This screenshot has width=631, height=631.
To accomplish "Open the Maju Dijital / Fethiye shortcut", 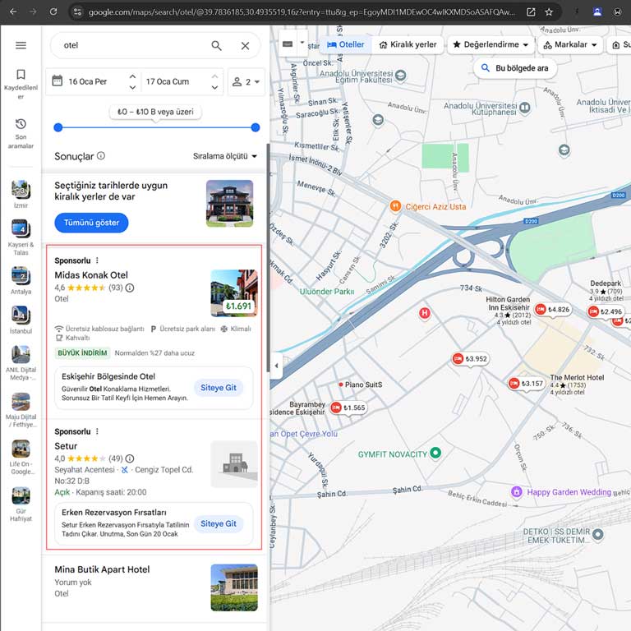I will coord(21,410).
